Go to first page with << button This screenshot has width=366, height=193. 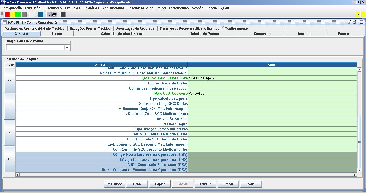(10, 80)
